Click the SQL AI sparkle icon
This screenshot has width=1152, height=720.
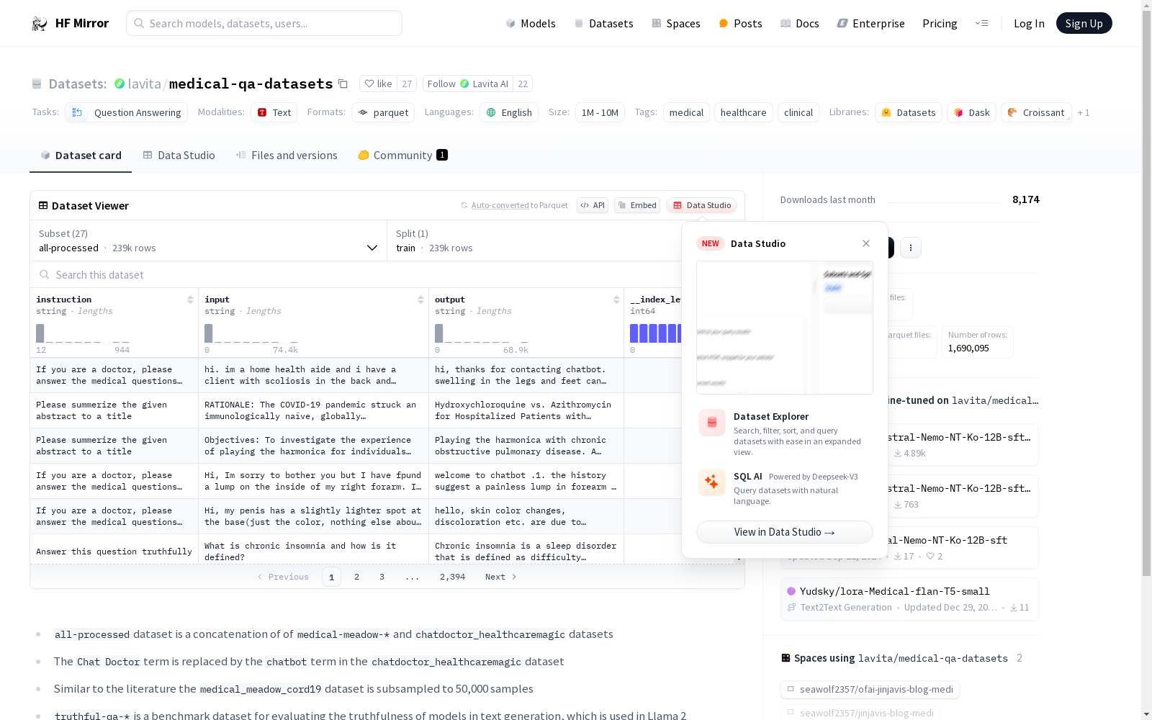tap(712, 482)
